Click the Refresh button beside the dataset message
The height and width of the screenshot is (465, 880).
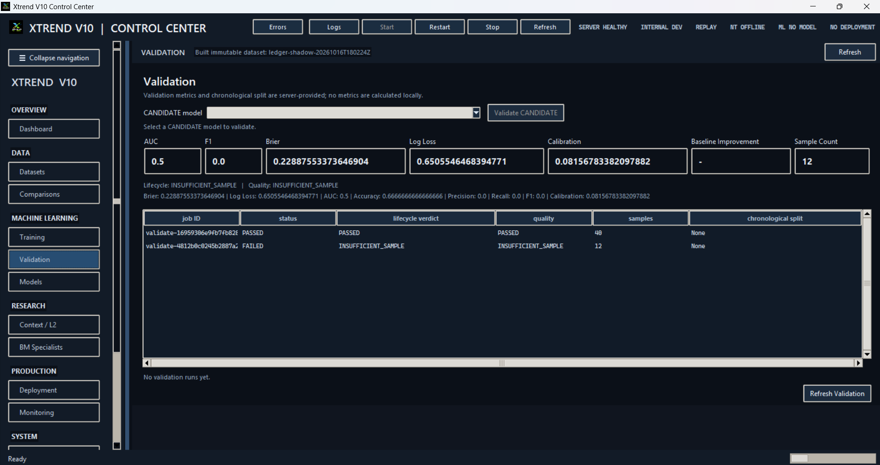tap(850, 52)
